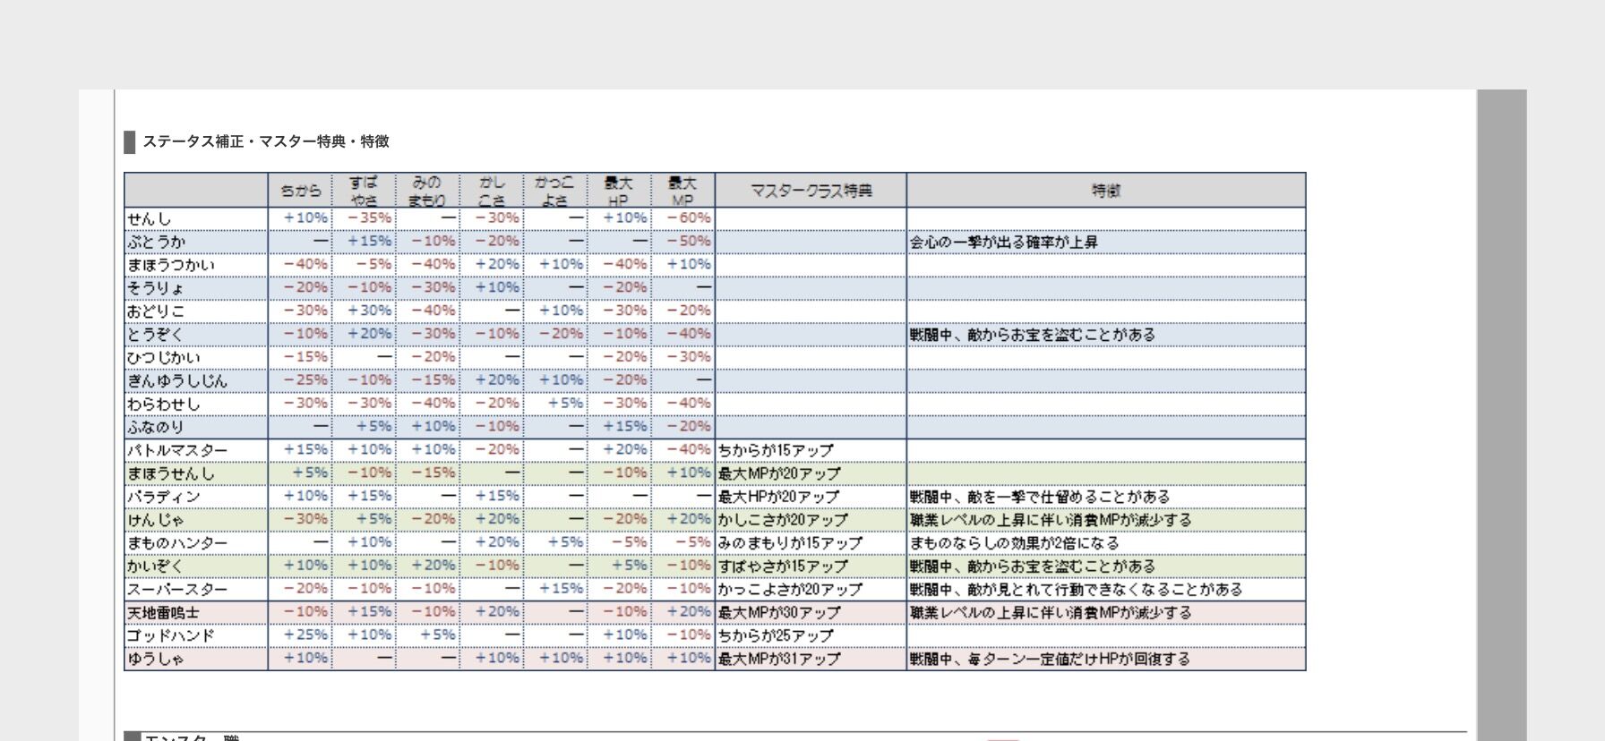Click the マスタークラス特典 column header
This screenshot has height=741, width=1605.
click(811, 191)
